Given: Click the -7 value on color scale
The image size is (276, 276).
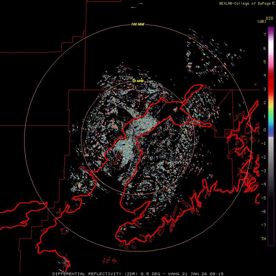Looking at the screenshot, I should (263, 225).
